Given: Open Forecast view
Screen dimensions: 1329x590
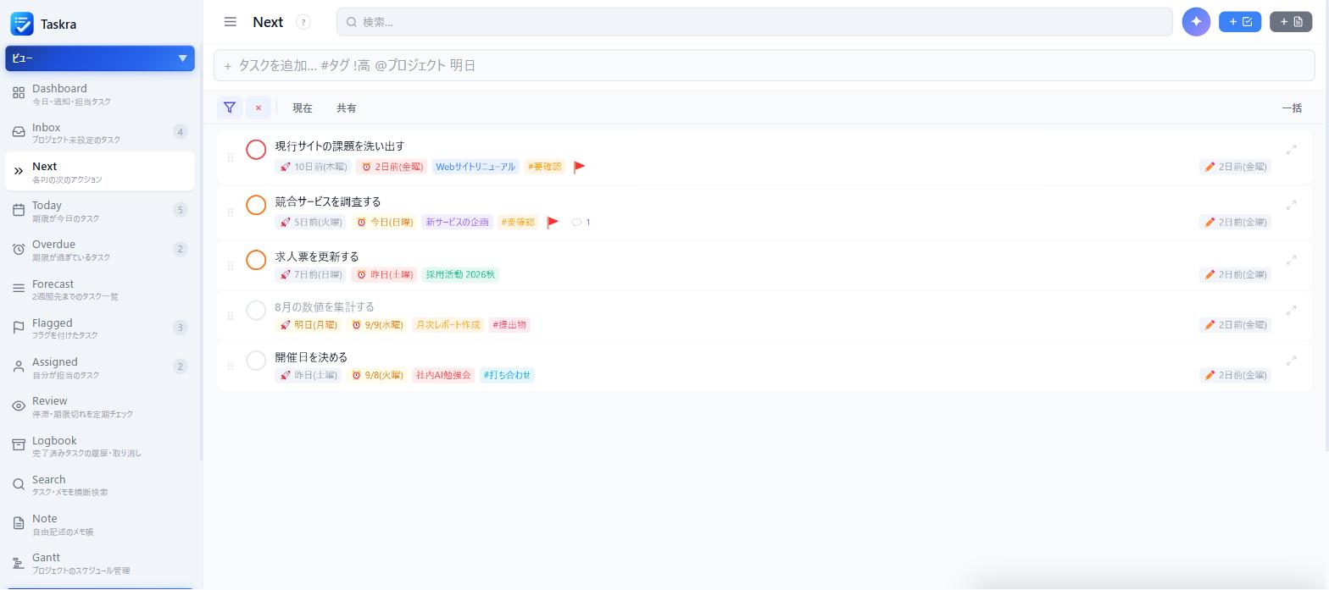Looking at the screenshot, I should (100, 289).
